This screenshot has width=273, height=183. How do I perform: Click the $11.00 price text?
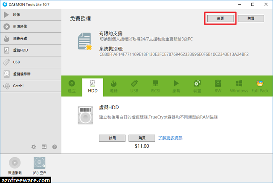[142, 146]
